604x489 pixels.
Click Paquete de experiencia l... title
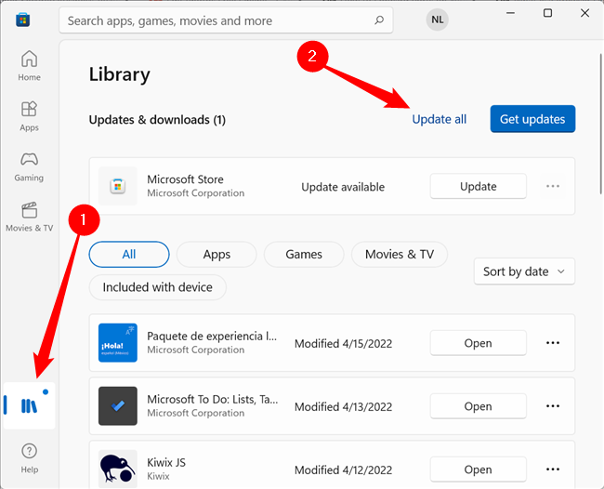pyautogui.click(x=212, y=336)
